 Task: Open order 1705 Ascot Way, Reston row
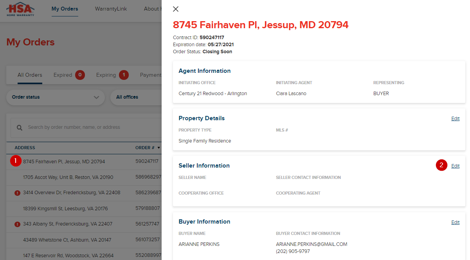(x=84, y=177)
